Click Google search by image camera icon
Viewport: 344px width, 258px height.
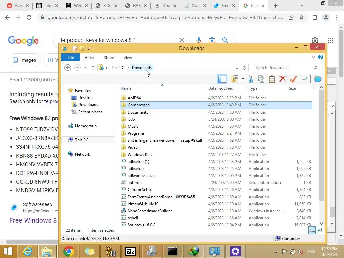pyautogui.click(x=212, y=40)
